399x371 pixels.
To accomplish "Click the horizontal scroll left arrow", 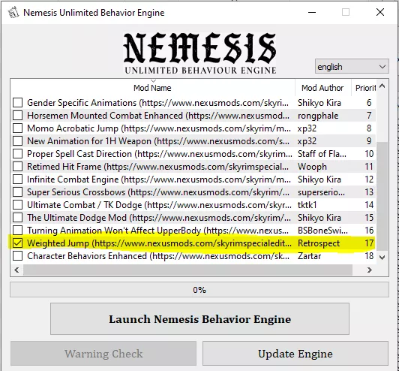I will (16, 270).
